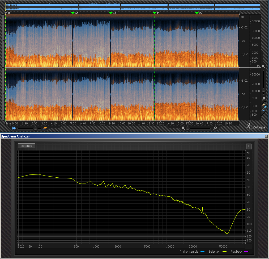Viewport: 269px width, 259px height.
Task: Click the vertical frequency zoom slider knob
Action: pos(263,90)
